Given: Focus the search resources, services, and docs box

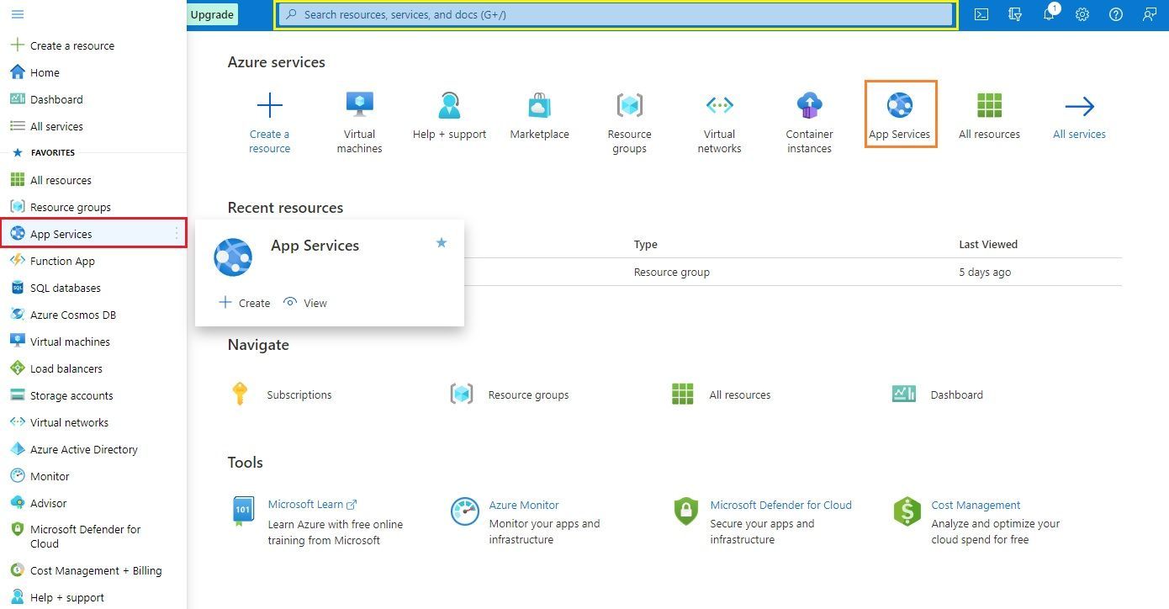Looking at the screenshot, I should (x=616, y=14).
